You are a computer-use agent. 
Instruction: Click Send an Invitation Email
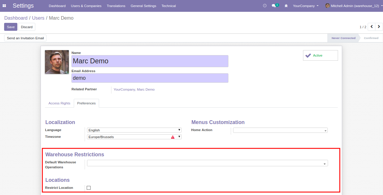coord(25,38)
